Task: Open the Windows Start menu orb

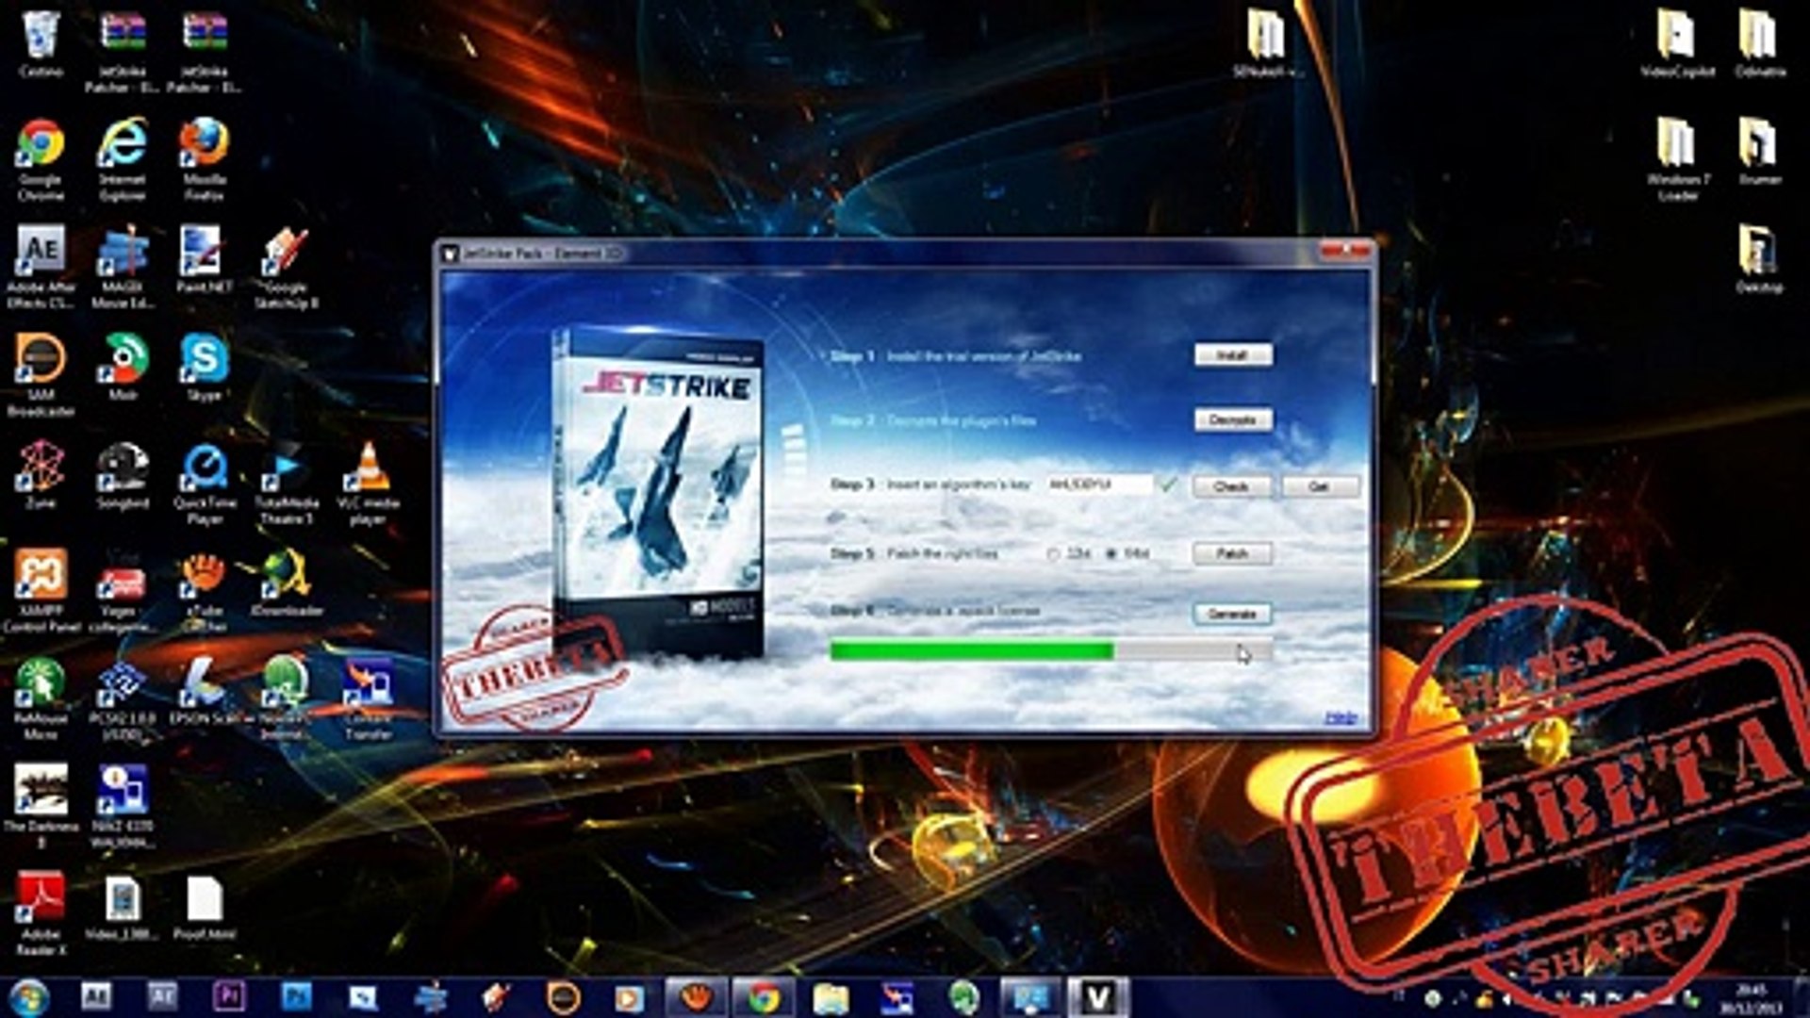Action: (x=28, y=996)
